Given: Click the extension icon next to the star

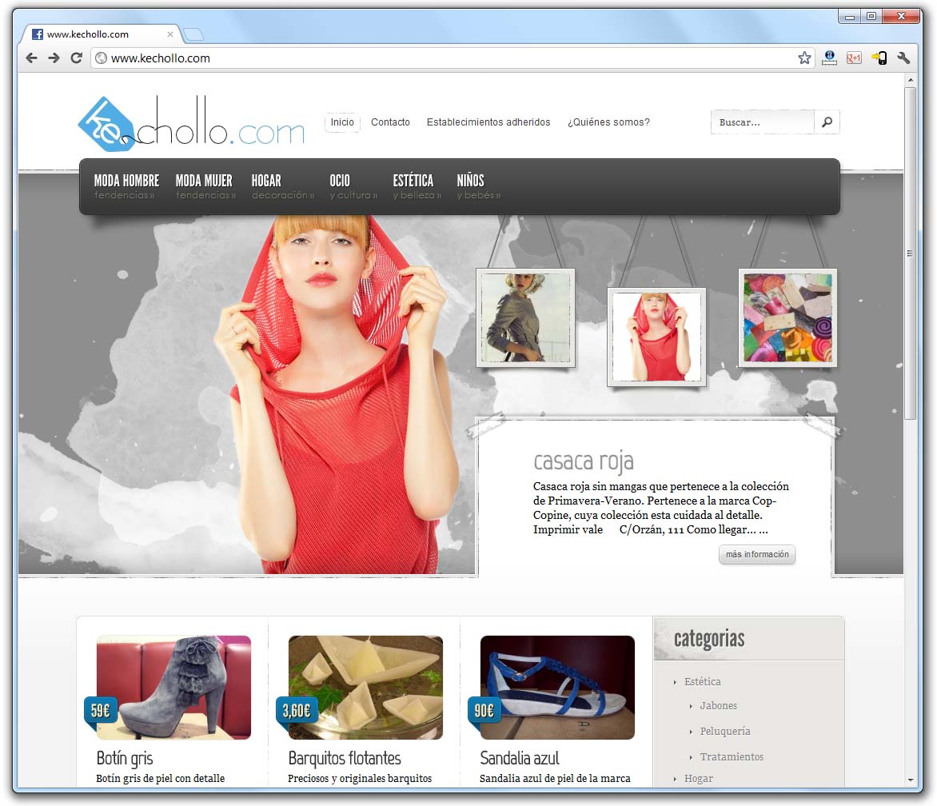Looking at the screenshot, I should pyautogui.click(x=829, y=58).
